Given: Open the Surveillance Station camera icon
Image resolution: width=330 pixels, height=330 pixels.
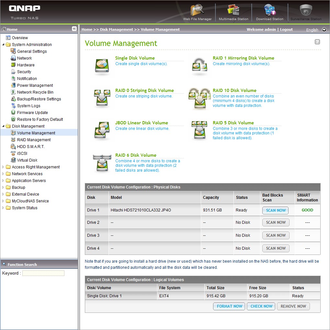Looking at the screenshot, I should point(306,11).
